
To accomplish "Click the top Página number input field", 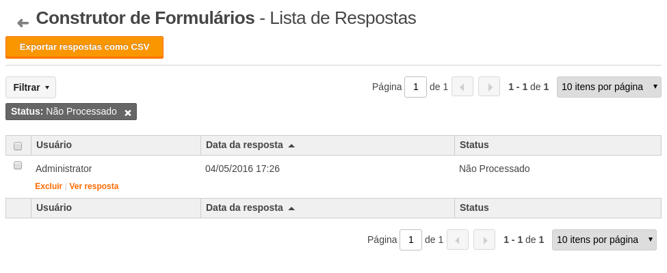I will [415, 87].
